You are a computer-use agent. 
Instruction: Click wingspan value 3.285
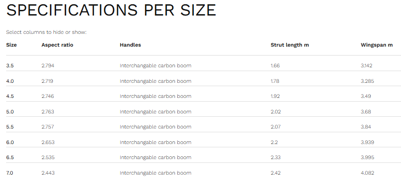click(367, 81)
